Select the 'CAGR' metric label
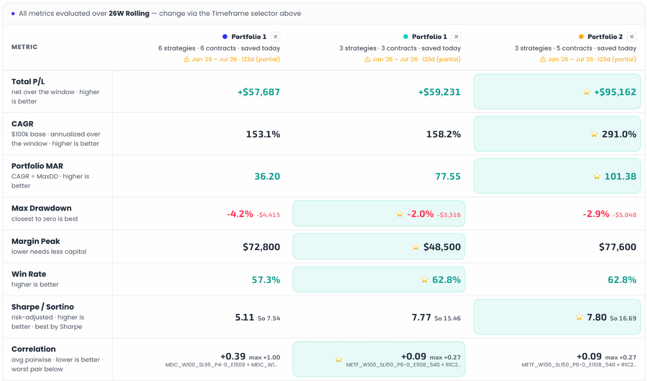 coord(22,124)
